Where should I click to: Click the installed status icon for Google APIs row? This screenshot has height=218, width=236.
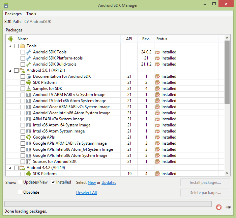pos(157,137)
